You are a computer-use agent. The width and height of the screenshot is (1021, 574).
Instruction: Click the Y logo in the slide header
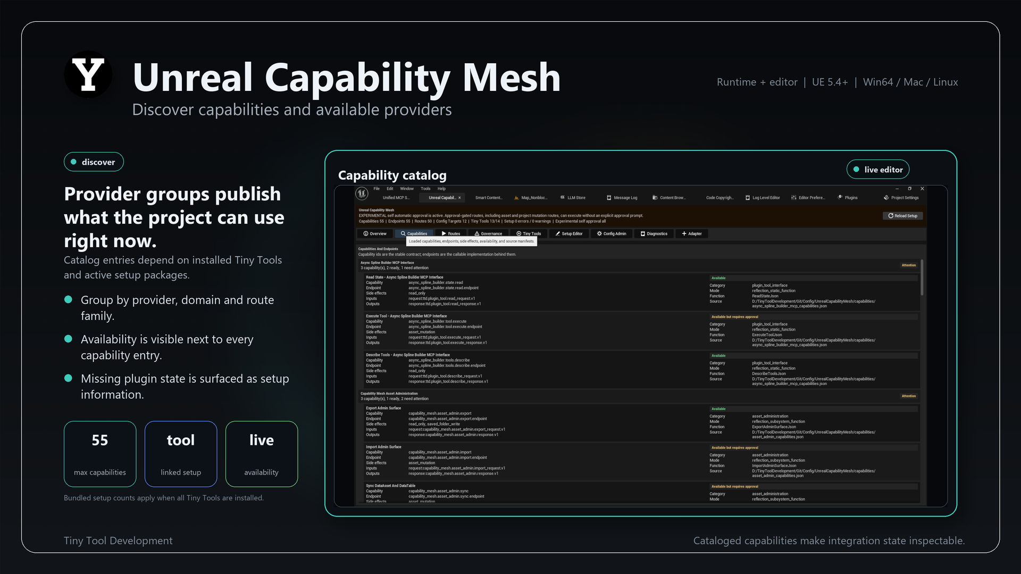coord(88,74)
